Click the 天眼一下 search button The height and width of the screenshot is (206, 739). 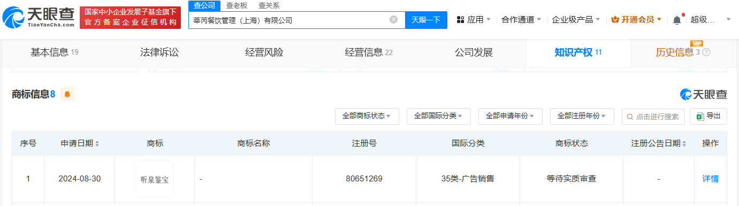(426, 20)
